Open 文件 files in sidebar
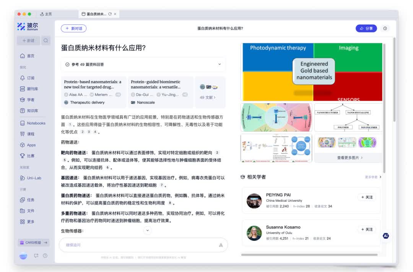The width and height of the screenshot is (413, 272). [28, 211]
